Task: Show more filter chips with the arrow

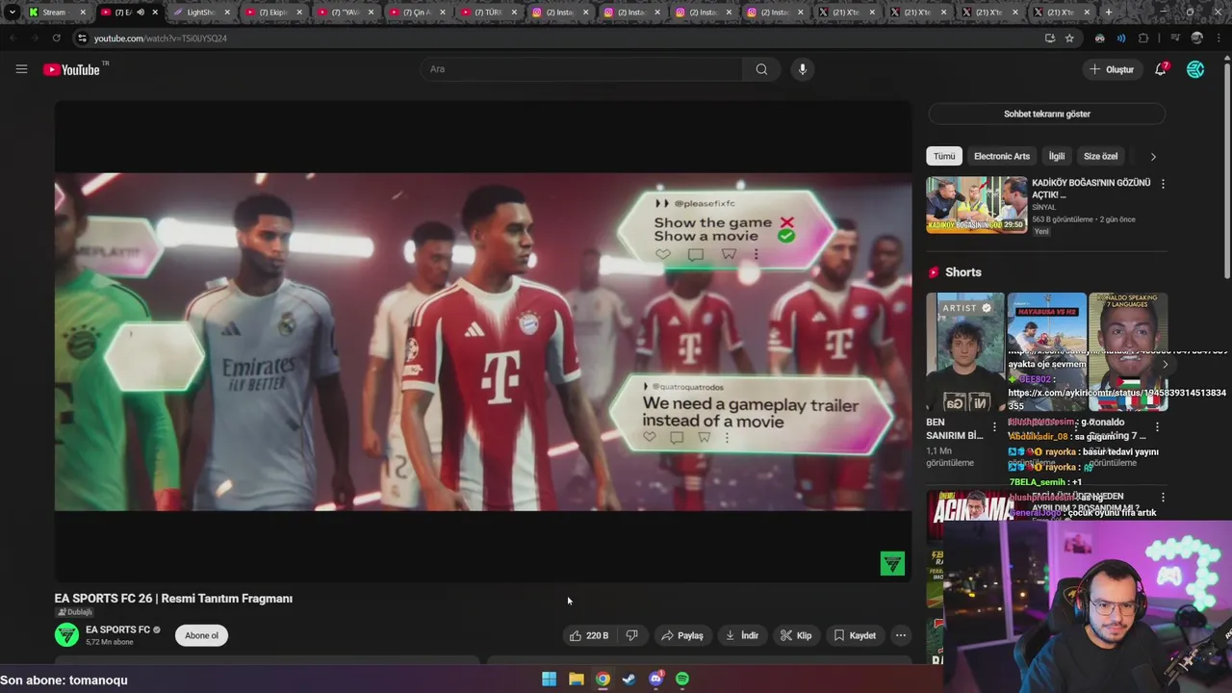Action: click(1153, 156)
